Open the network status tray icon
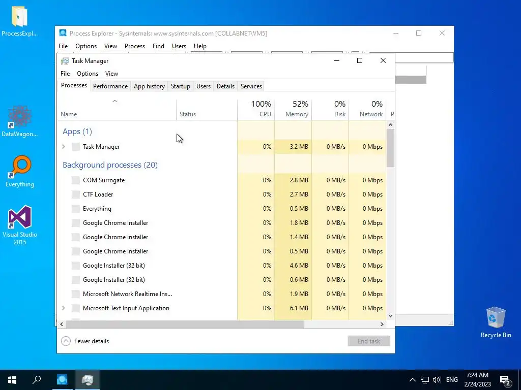The width and height of the screenshot is (521, 390). click(425, 380)
